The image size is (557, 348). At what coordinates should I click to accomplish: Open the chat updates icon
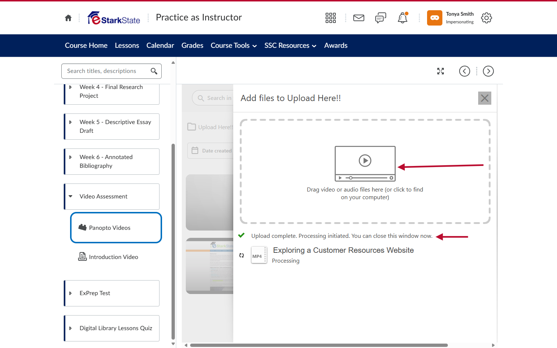coord(381,18)
